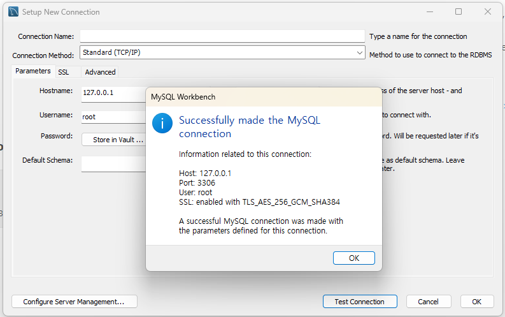Minimize the Setup New Connection window

point(430,12)
